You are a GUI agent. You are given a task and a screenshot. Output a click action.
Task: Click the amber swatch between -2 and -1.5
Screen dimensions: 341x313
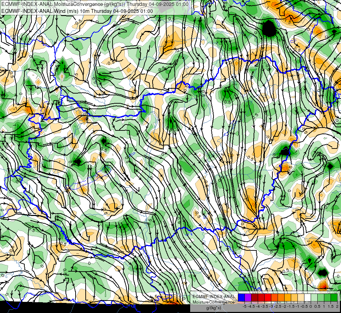[287, 298]
